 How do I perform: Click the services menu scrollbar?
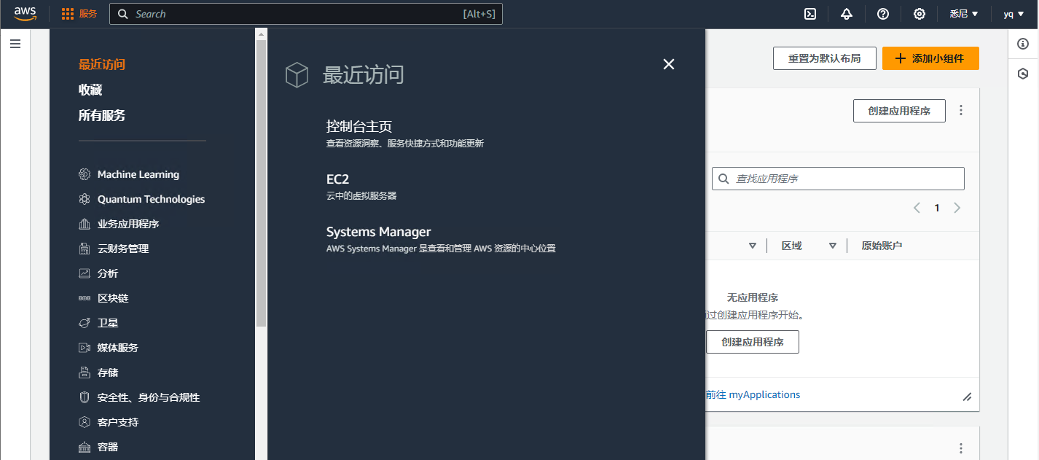coord(262,182)
